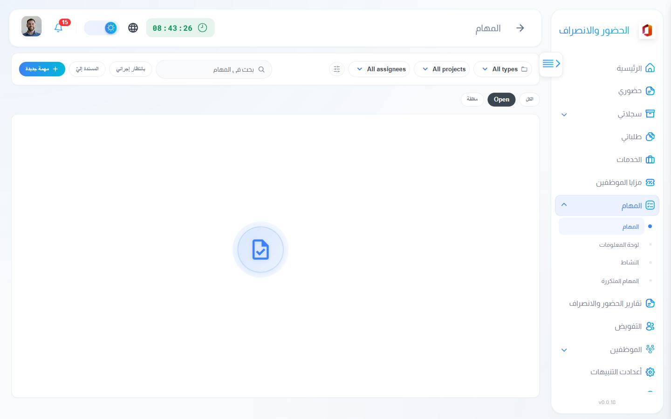Screen dimensions: 671x419
Task: Open the النشاط submenu item
Action: point(630,263)
